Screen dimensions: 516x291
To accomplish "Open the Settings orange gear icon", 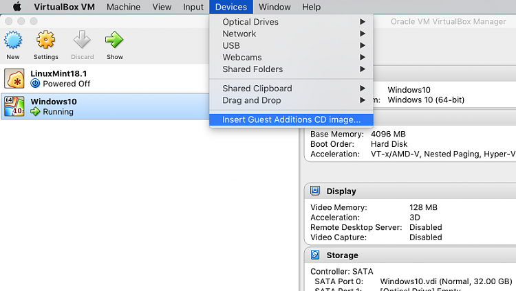I will pyautogui.click(x=45, y=40).
